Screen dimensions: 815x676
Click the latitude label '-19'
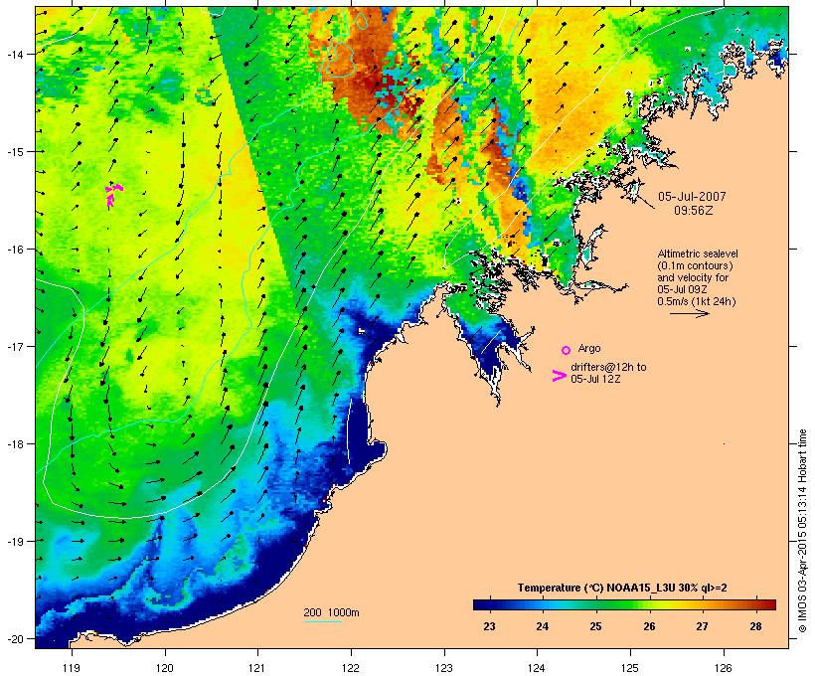click(x=15, y=542)
